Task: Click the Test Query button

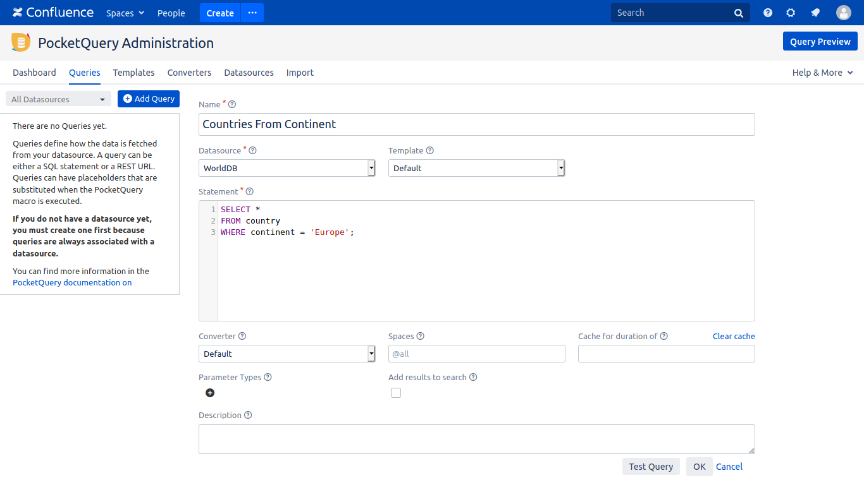Action: pos(651,466)
